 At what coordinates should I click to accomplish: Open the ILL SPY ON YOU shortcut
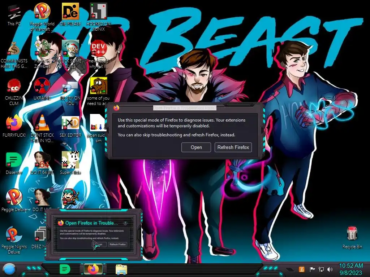tap(70, 93)
